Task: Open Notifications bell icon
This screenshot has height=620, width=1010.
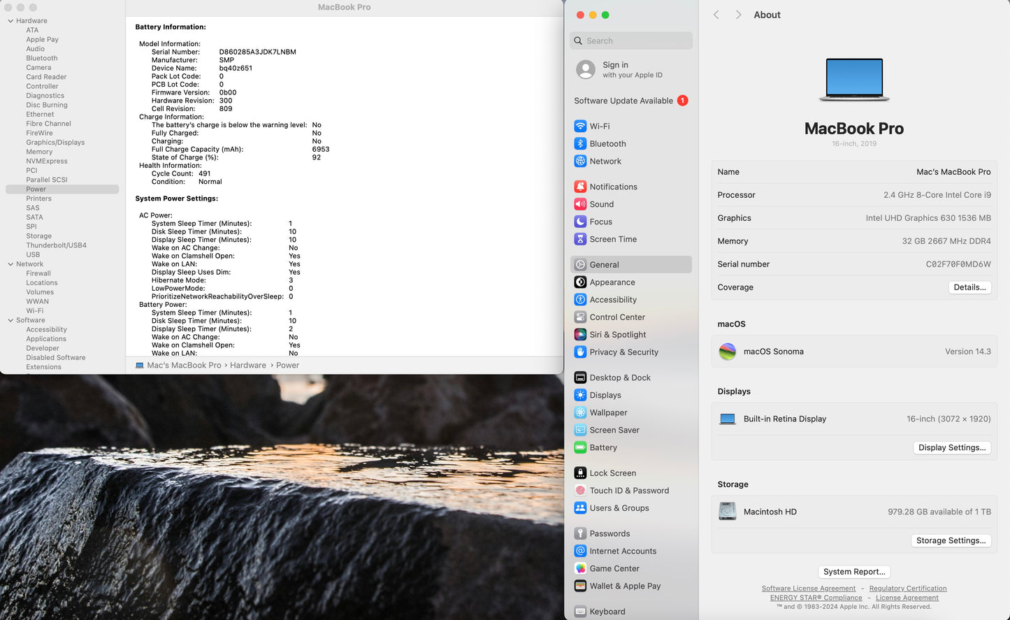Action: tap(580, 187)
